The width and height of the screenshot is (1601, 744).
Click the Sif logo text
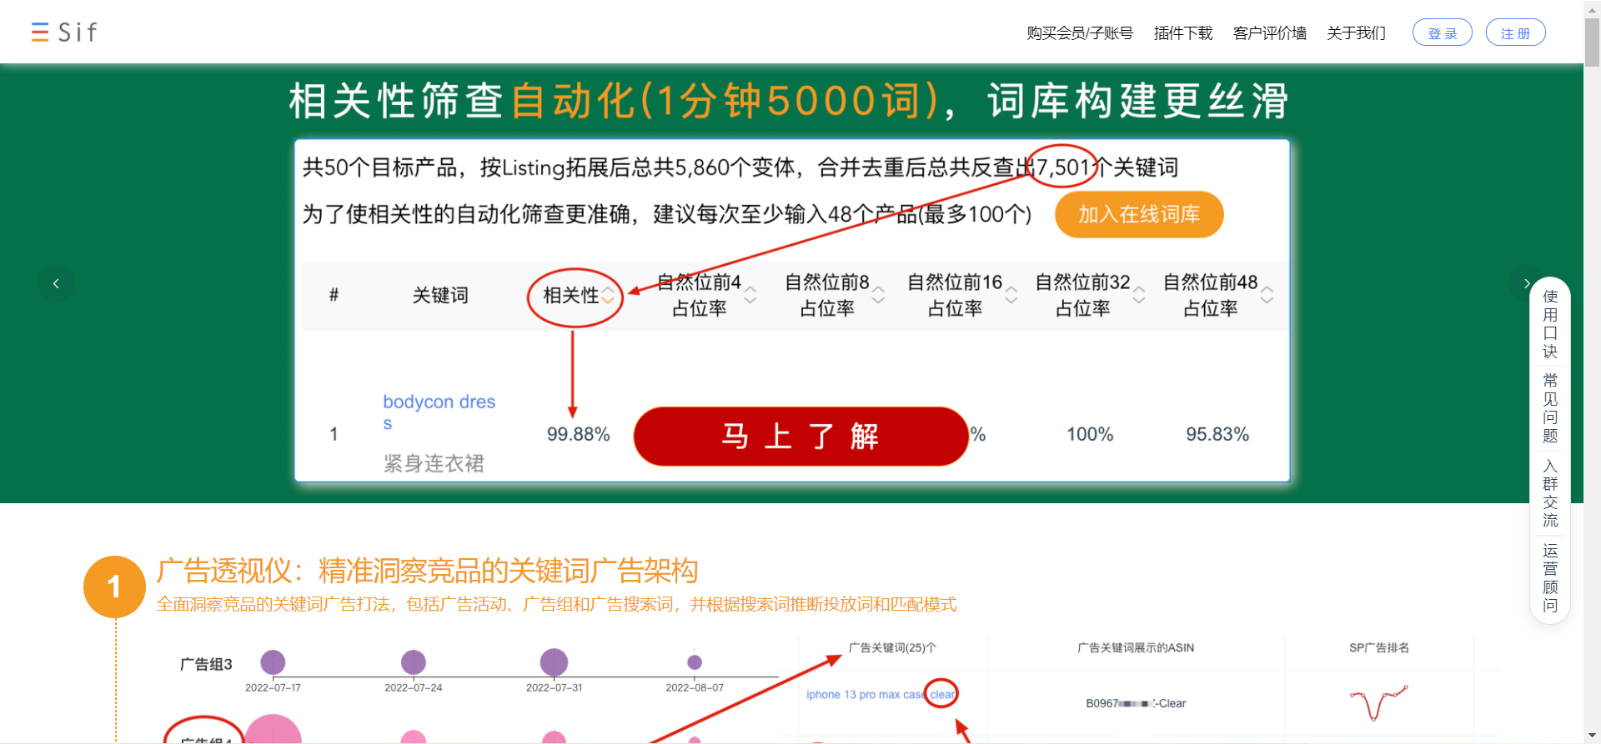(x=78, y=32)
